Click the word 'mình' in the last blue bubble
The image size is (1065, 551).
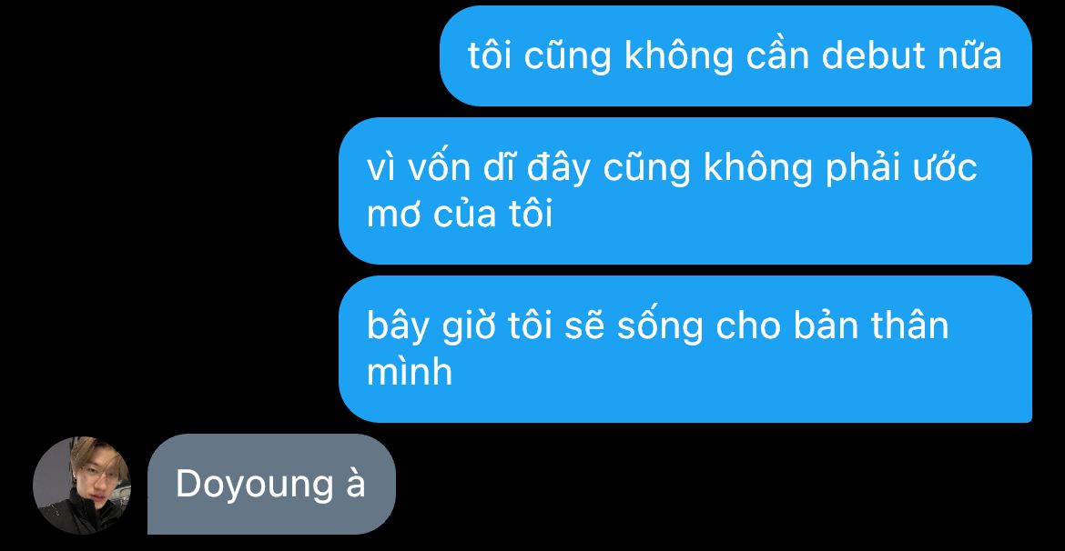click(410, 371)
